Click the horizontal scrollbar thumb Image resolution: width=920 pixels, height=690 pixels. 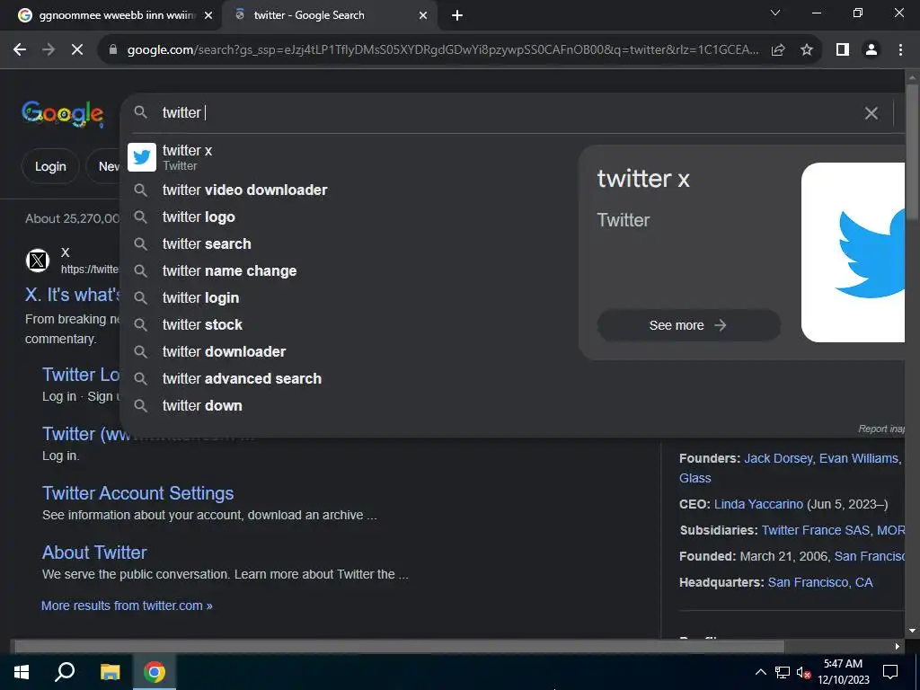399,646
